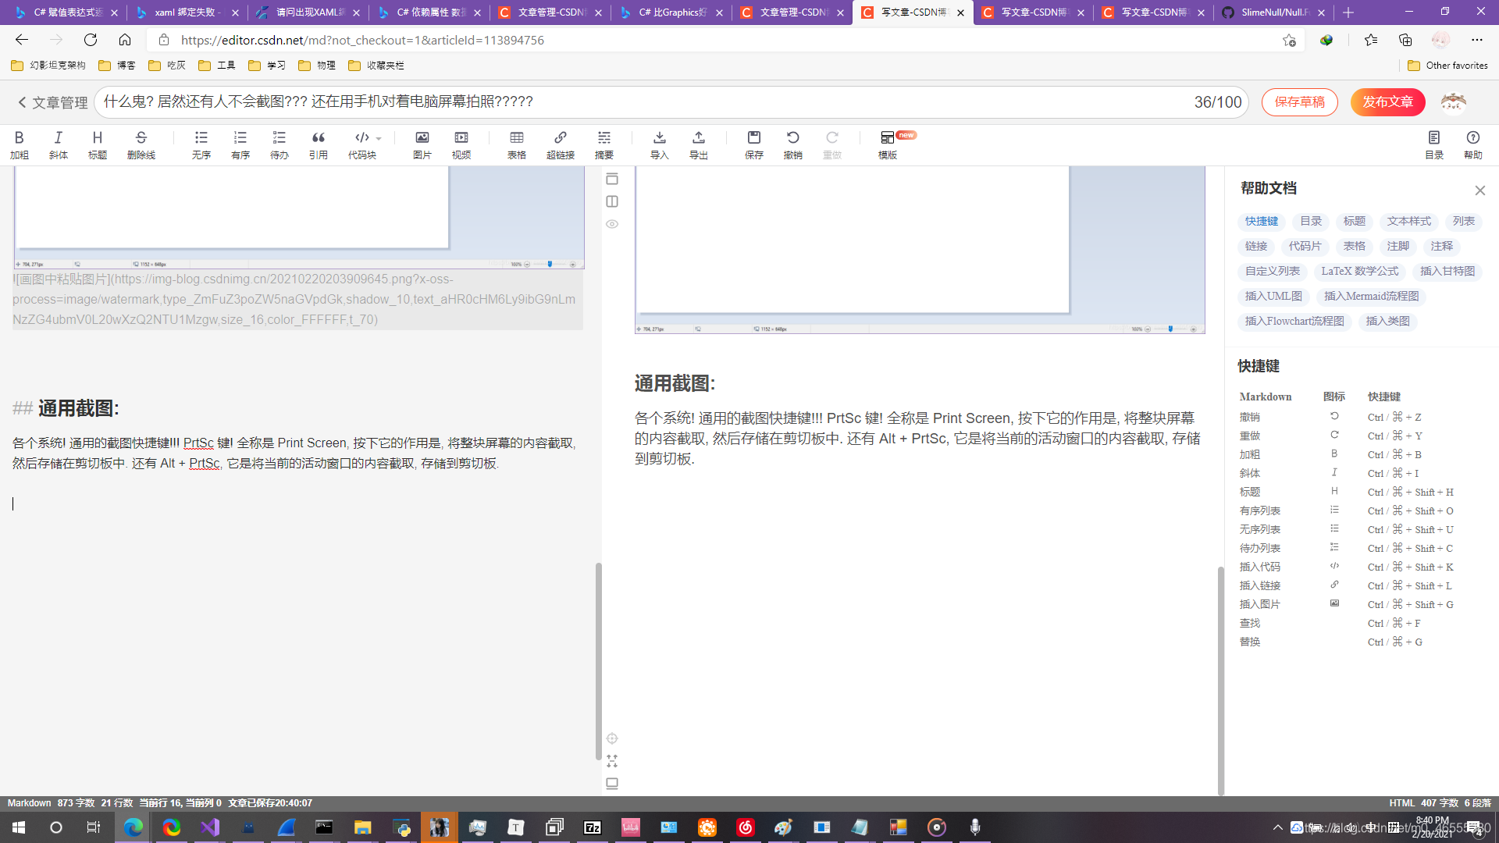Close the 帮助文档 panel
This screenshot has height=843, width=1499.
(x=1480, y=190)
